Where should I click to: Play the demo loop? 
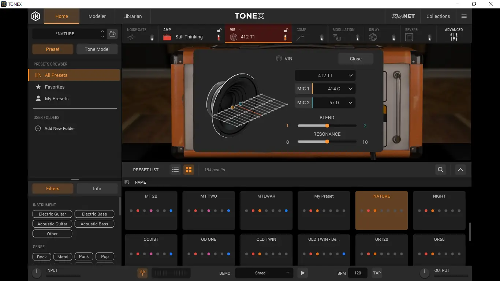302,273
